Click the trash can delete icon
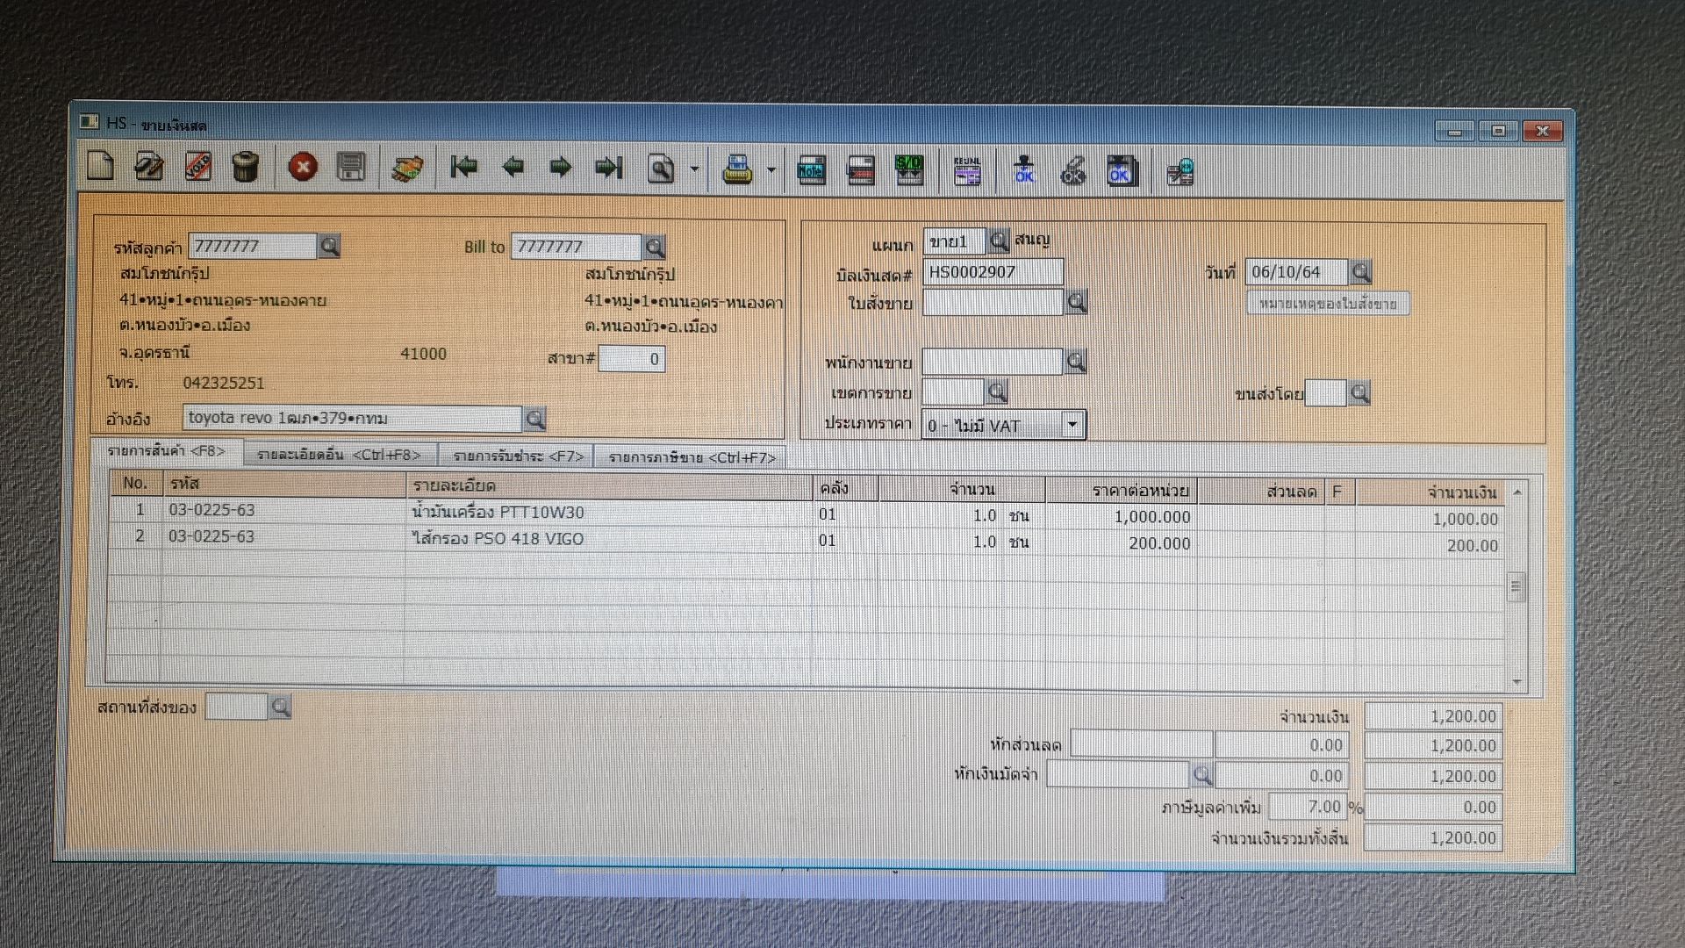 tap(246, 166)
